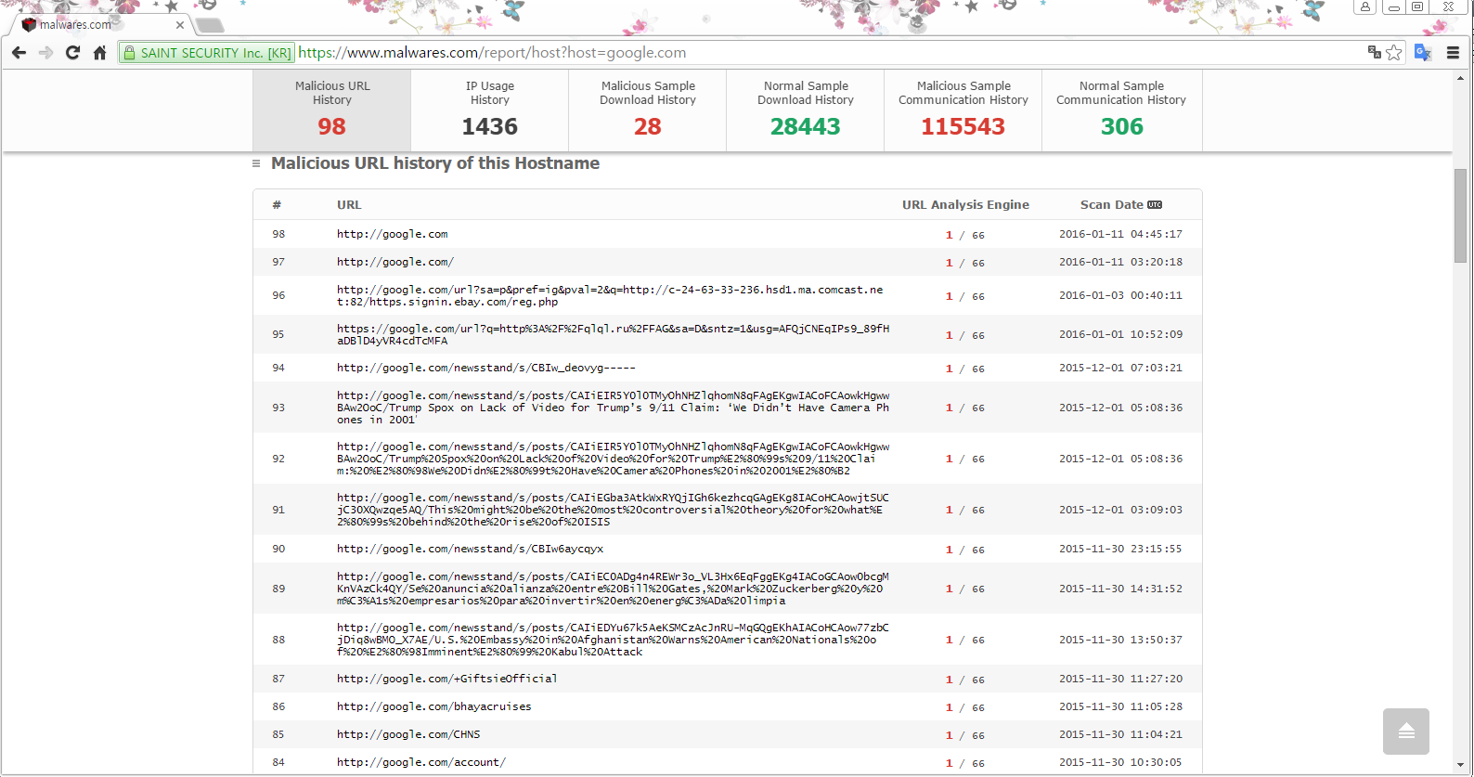Open the Trump Spox newsstand URL in row 93
The height and width of the screenshot is (777, 1474).
click(x=613, y=408)
